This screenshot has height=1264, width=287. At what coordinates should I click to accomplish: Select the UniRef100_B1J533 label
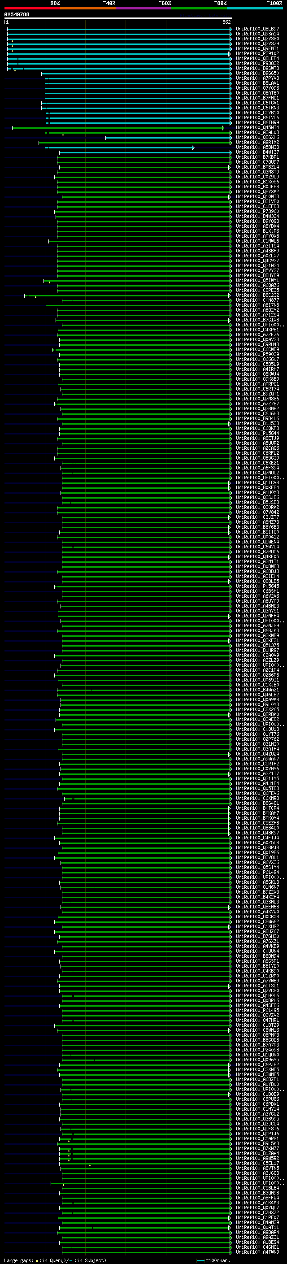[x=257, y=423]
